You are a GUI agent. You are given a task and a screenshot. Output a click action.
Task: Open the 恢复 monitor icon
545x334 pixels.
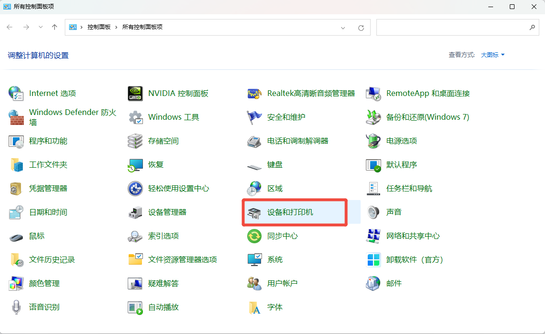tap(135, 165)
